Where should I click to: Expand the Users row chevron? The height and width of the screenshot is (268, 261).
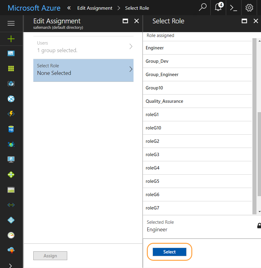coord(130,47)
